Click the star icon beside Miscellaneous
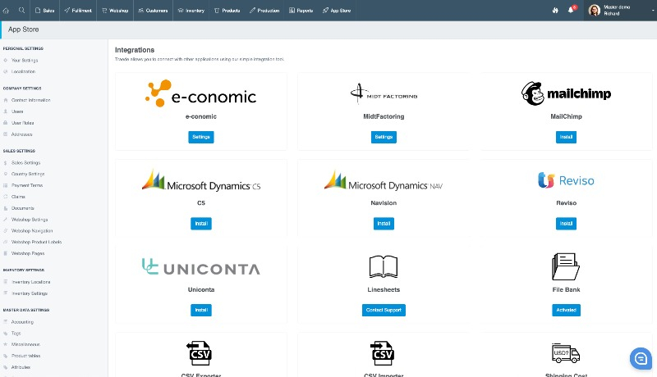 pyautogui.click(x=6, y=344)
